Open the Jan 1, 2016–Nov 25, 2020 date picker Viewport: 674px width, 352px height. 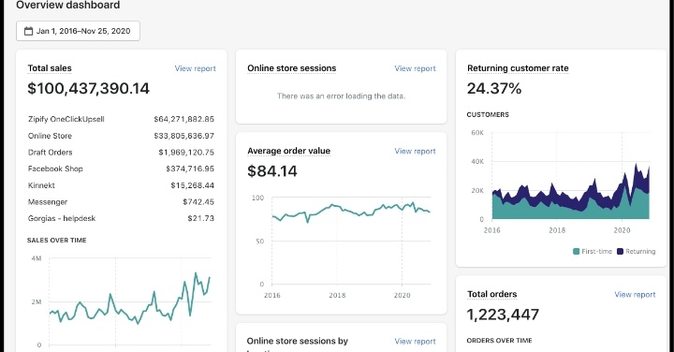pyautogui.click(x=78, y=31)
